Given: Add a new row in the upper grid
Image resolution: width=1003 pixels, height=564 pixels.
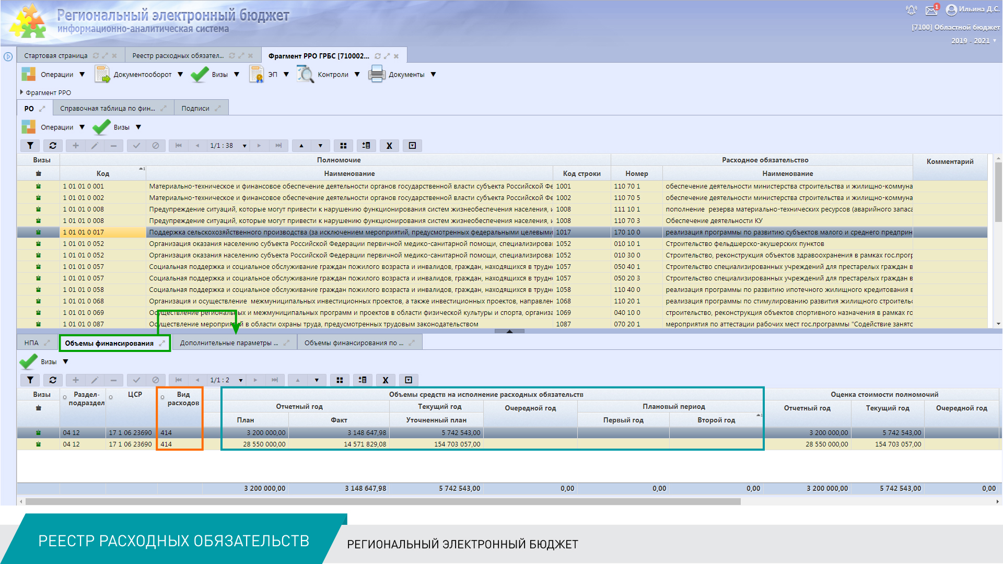Looking at the screenshot, I should tap(76, 146).
